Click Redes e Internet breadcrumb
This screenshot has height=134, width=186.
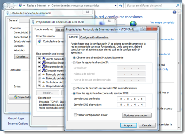pyautogui.click(x=36, y=5)
